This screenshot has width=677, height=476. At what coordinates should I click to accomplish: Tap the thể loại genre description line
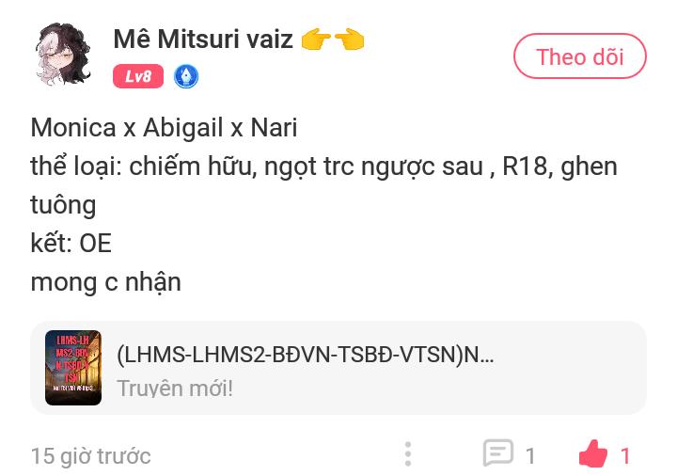[x=323, y=185]
